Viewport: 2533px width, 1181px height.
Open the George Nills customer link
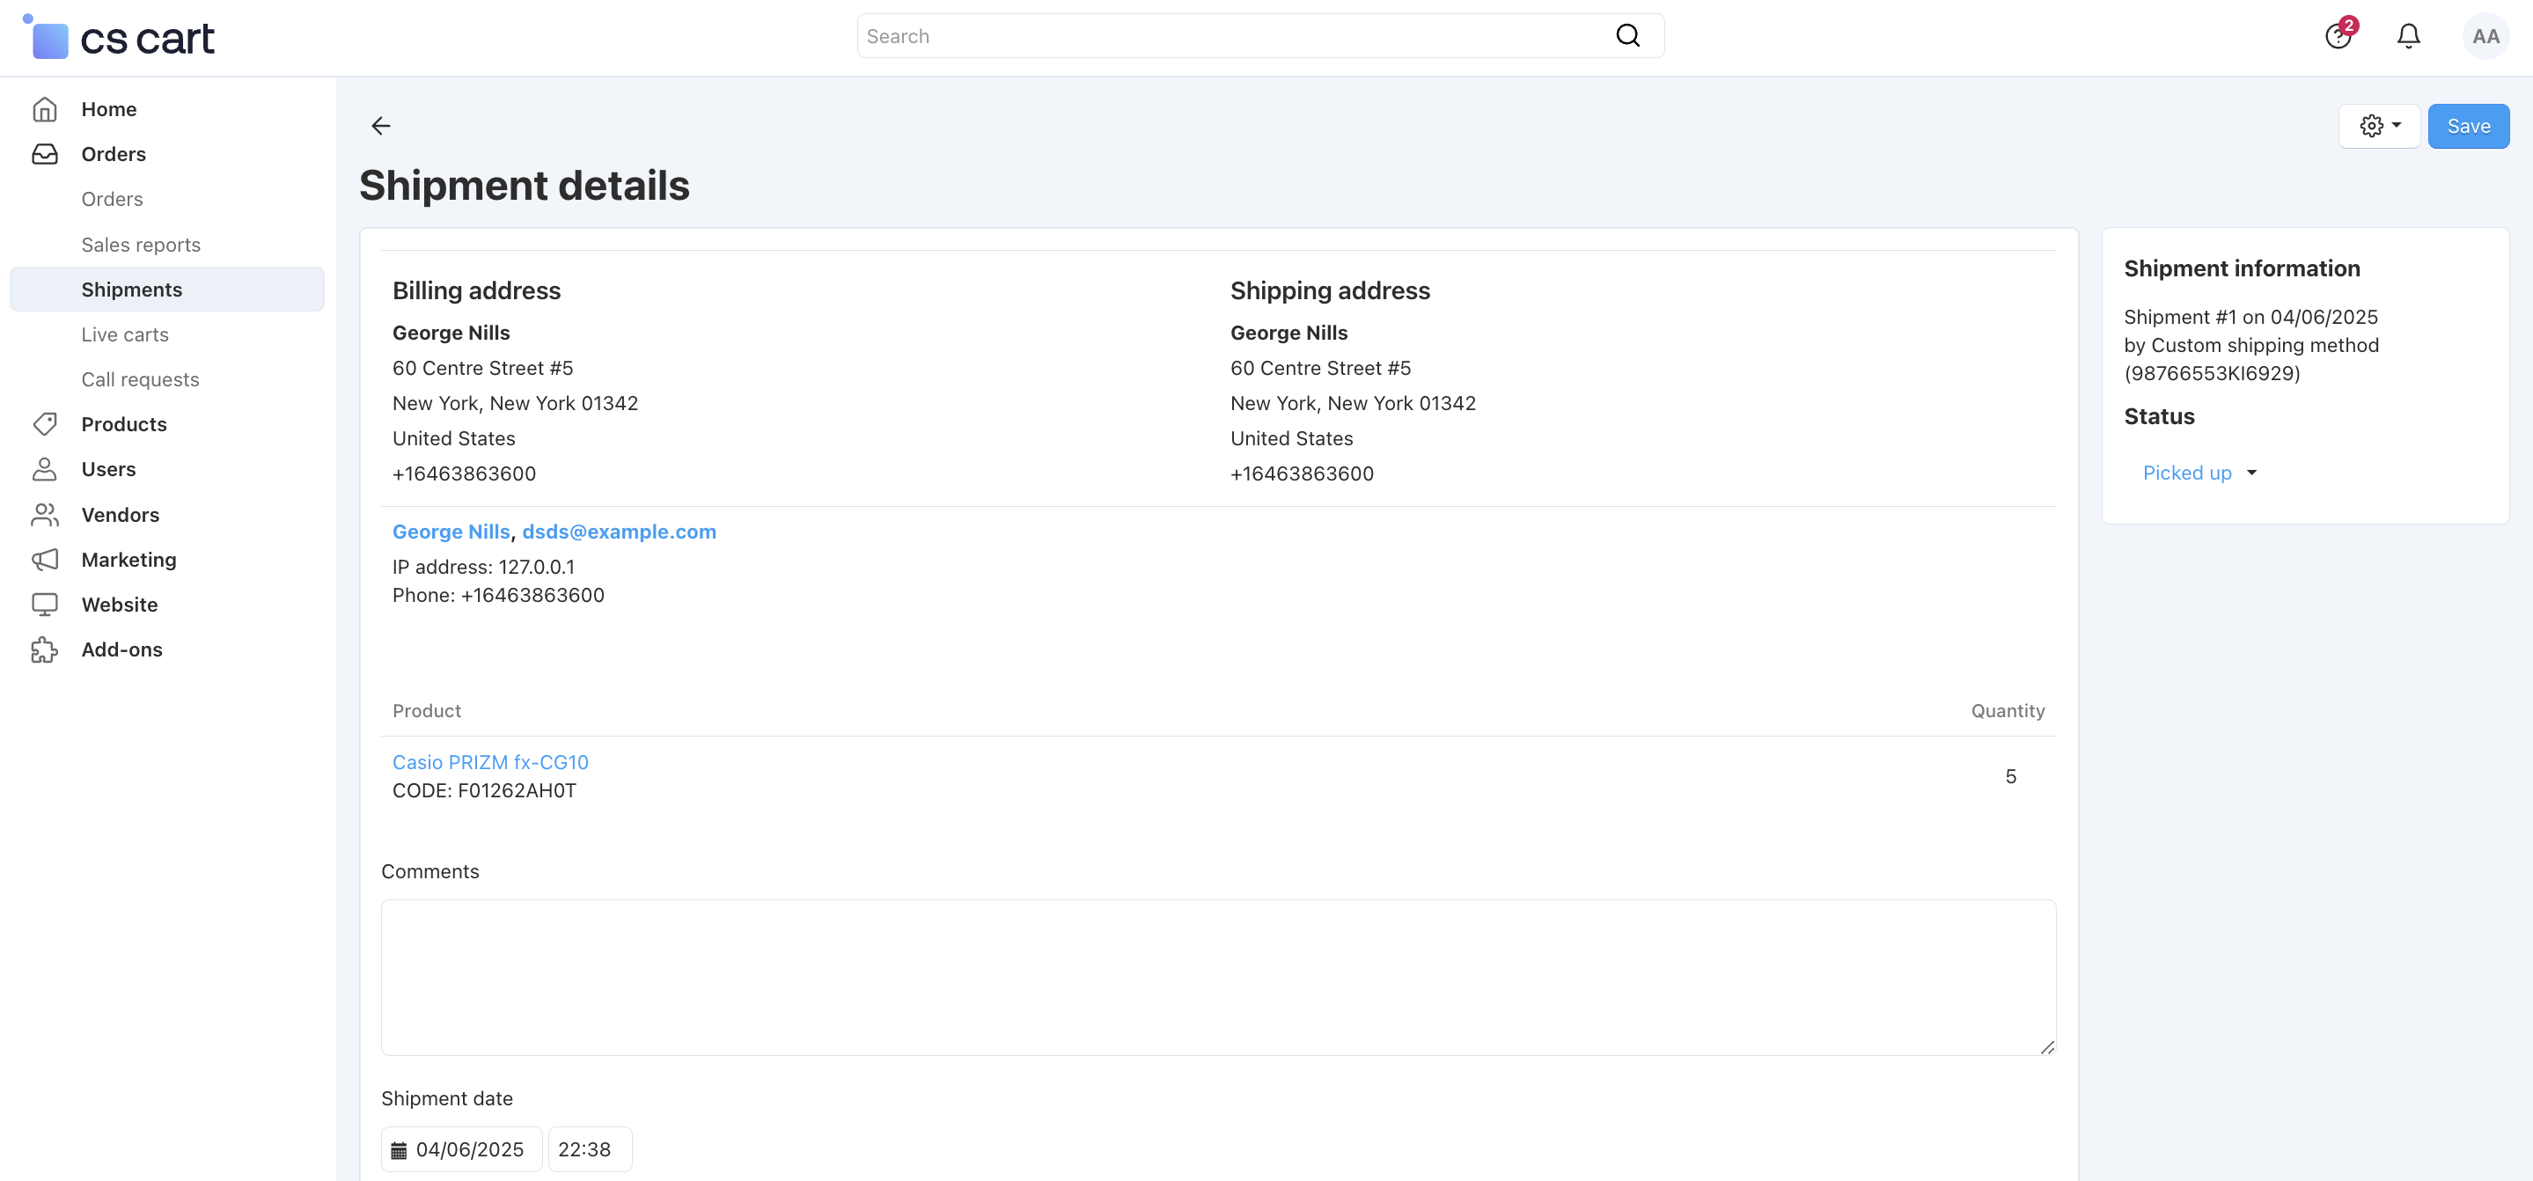pyautogui.click(x=451, y=532)
